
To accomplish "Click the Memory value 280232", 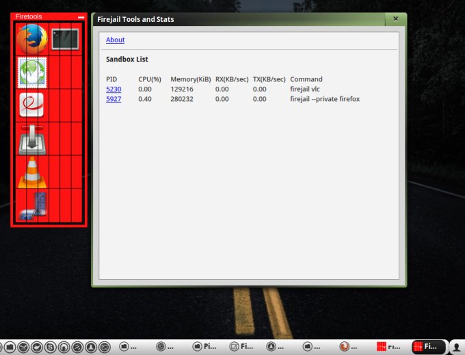I will pyautogui.click(x=182, y=99).
